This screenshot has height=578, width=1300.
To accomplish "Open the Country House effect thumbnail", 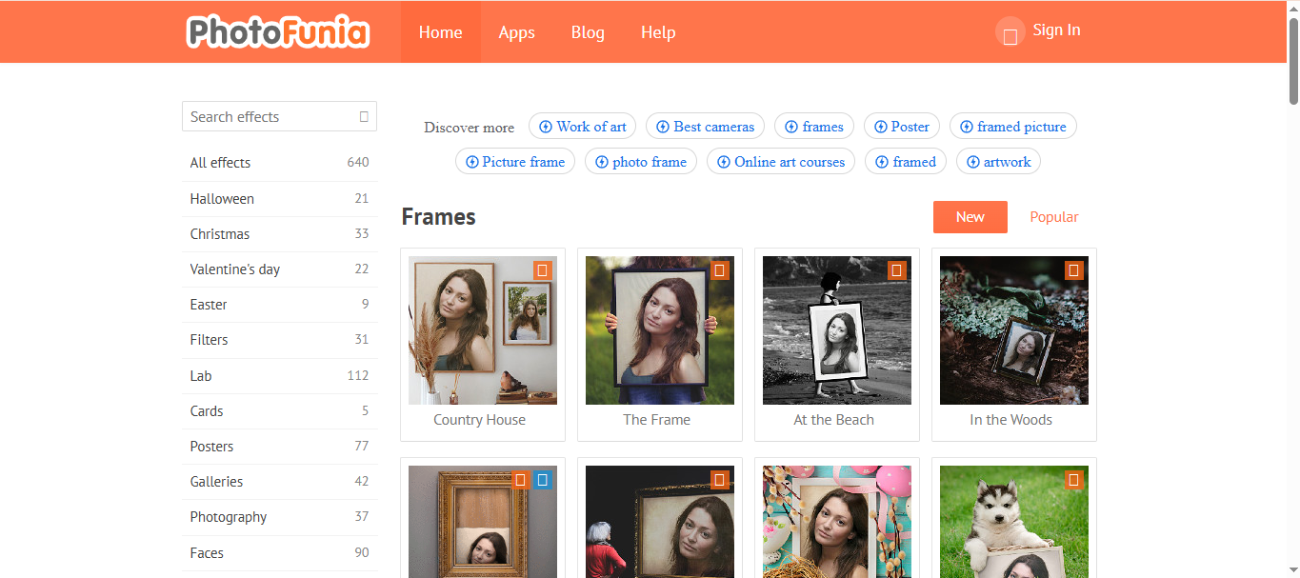I will (482, 330).
